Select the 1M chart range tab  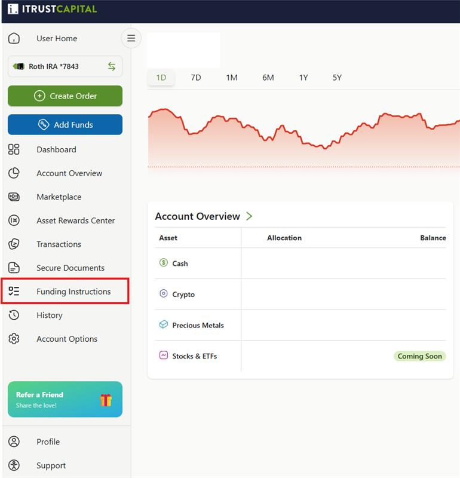click(232, 78)
